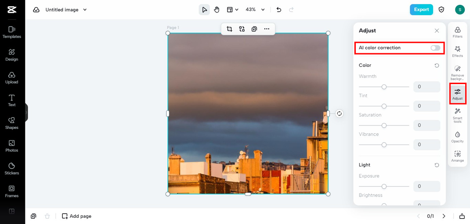Image resolution: width=470 pixels, height=224 pixels.
Task: Activate the hand pan tool
Action: (x=217, y=10)
